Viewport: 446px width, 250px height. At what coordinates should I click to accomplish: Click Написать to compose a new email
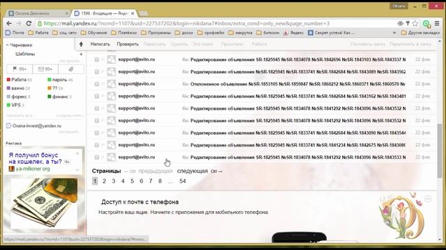[x=100, y=44]
